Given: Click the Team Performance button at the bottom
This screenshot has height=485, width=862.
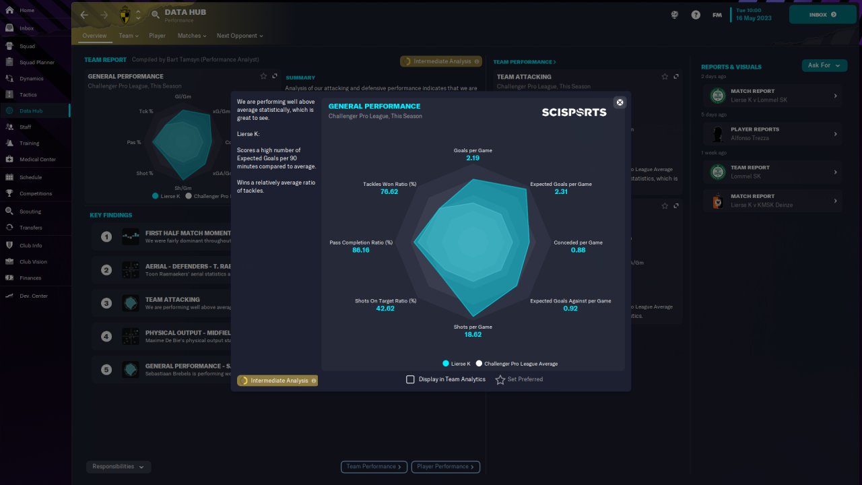Looking at the screenshot, I should coord(374,466).
